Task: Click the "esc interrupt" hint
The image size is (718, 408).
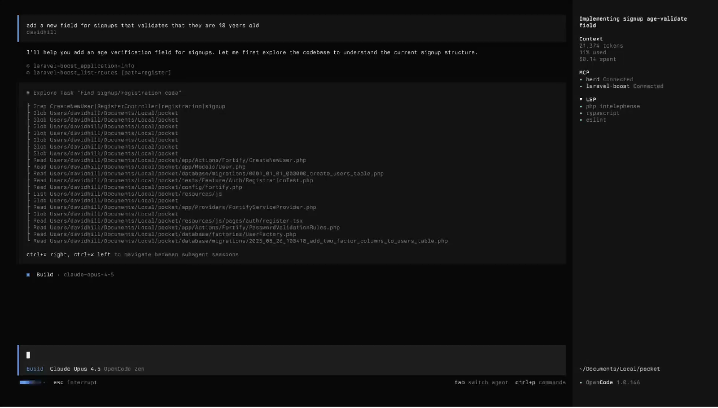Action: [x=75, y=382]
